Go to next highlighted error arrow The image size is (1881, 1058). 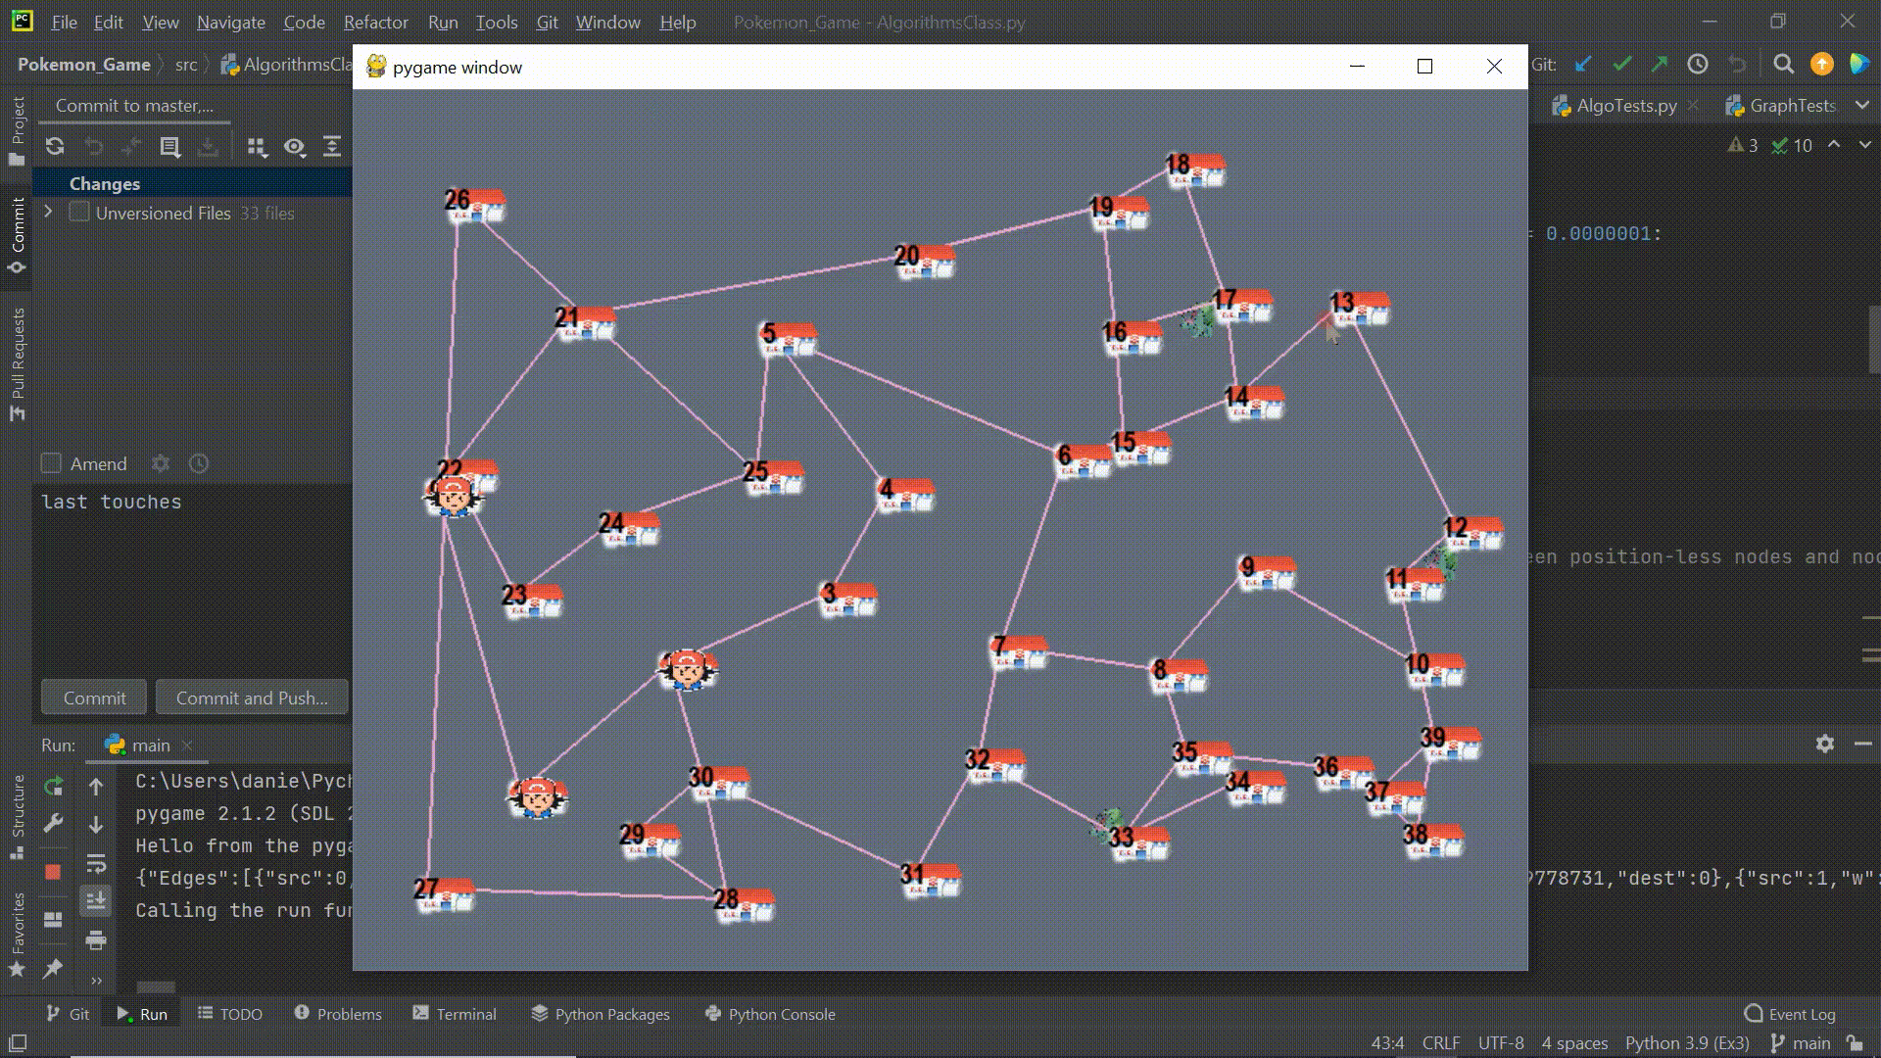(1864, 145)
